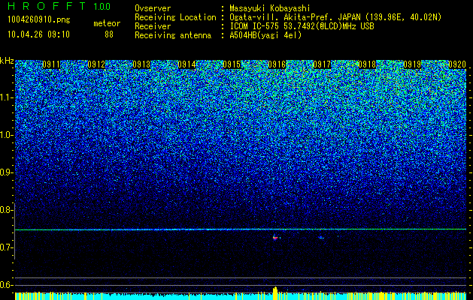Click the 1.0 kHz axis label
The image size is (473, 300).
point(6,136)
